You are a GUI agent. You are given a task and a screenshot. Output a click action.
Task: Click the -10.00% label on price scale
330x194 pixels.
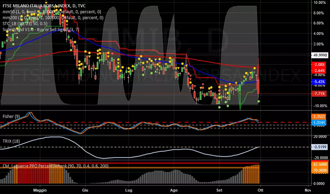tap(320, 106)
